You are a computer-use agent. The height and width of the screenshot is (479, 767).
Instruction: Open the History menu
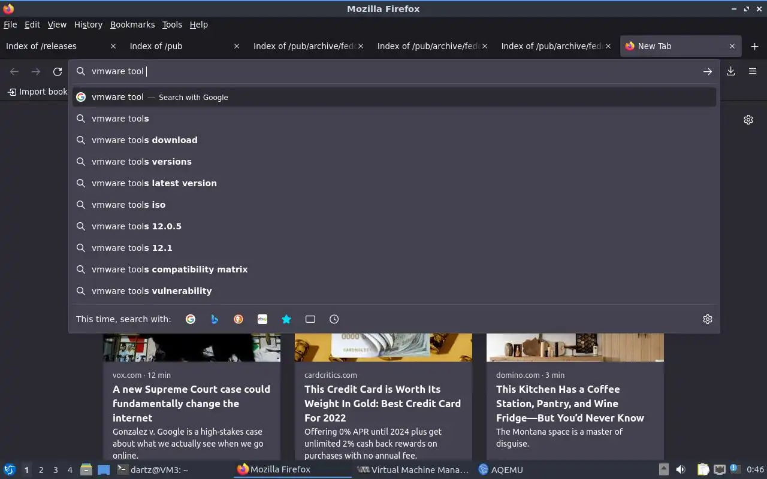88,25
